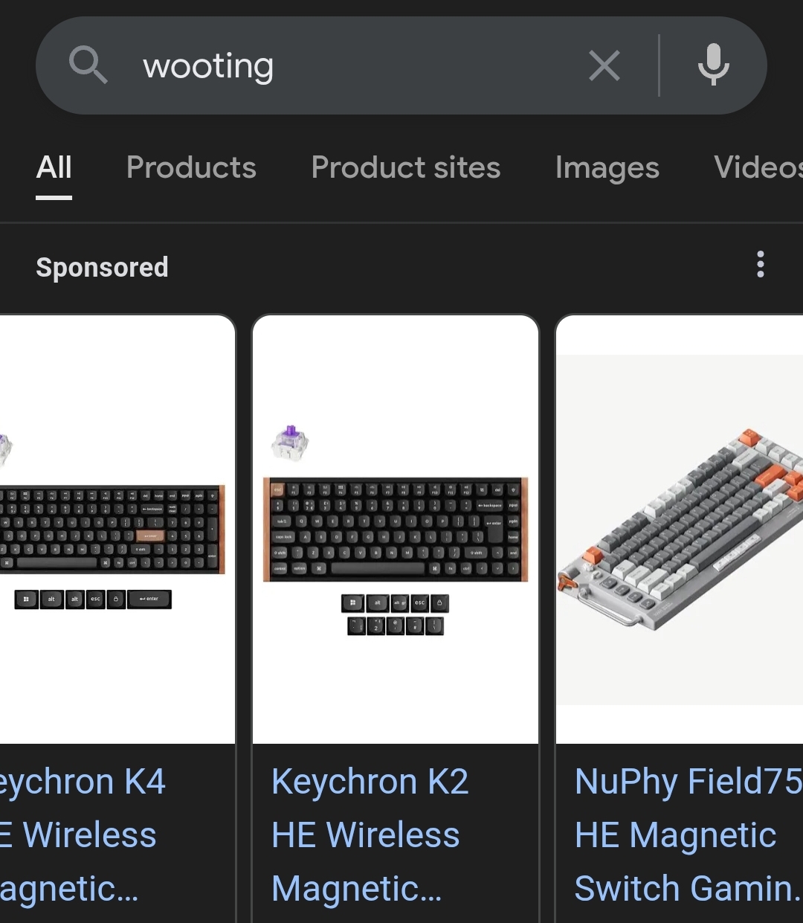Clear the search text with the X

[x=604, y=65]
